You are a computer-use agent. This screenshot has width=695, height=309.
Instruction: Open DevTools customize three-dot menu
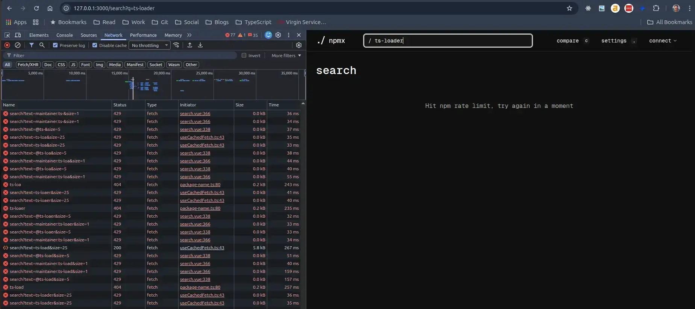pos(289,35)
